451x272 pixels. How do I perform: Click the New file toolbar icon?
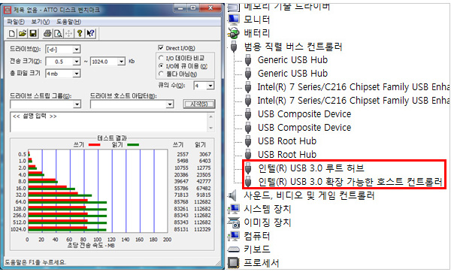pyautogui.click(x=12, y=34)
